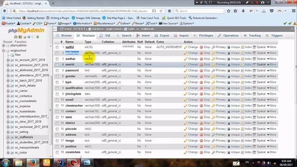297x167 pixels.
Task: Sort by clicking the Name column header
Action: tap(69, 42)
